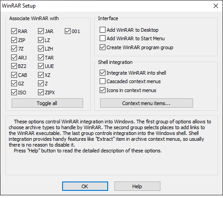Disable ZIPX association
The image size is (223, 198).
click(x=41, y=93)
